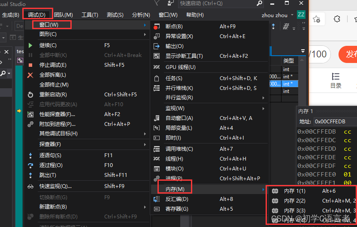Click the 目录 list icon in the browser

coord(336,77)
